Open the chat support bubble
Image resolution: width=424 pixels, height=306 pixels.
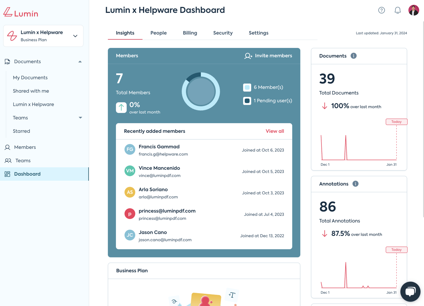coord(410,292)
